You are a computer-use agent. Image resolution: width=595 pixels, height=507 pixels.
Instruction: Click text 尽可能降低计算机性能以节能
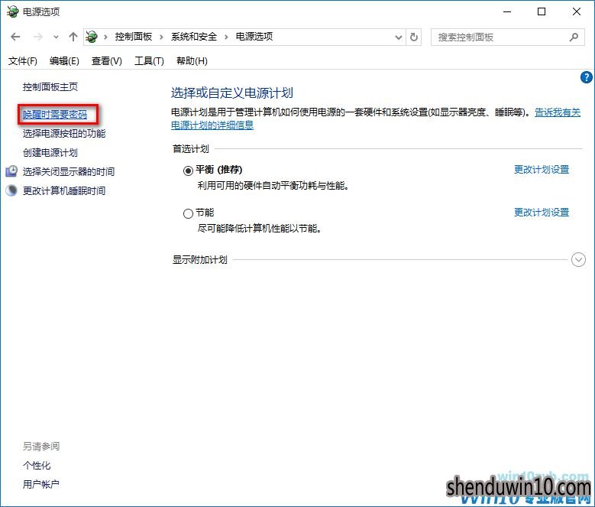(x=260, y=229)
